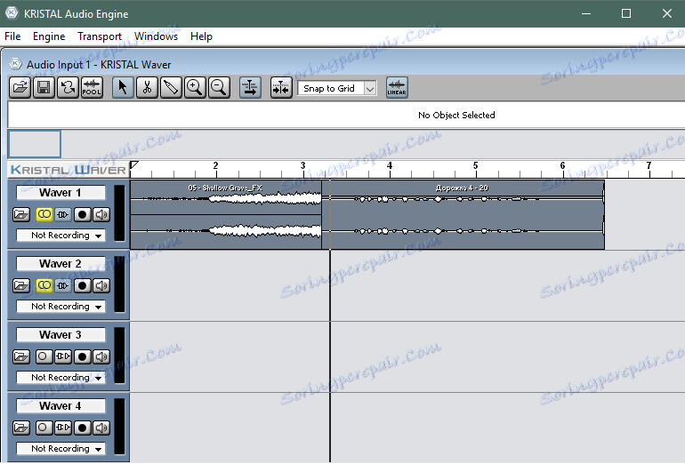Click the KRISTAL Waver window icon
This screenshot has width=685, height=464.
(x=15, y=64)
